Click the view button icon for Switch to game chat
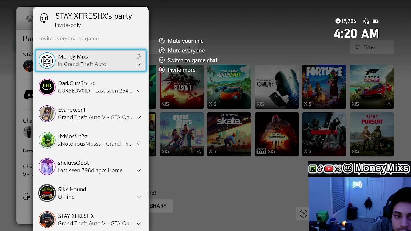 click(162, 60)
